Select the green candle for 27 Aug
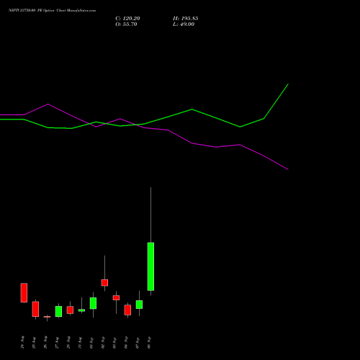The image size is (360, 360). tap(58, 311)
